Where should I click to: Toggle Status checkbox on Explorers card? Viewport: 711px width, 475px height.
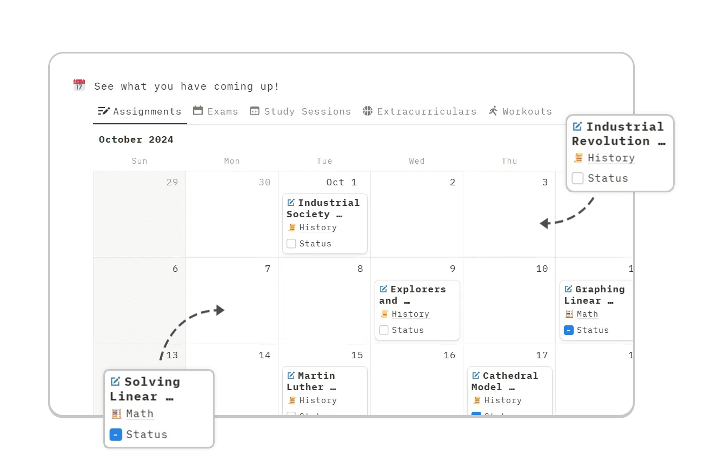tap(384, 330)
